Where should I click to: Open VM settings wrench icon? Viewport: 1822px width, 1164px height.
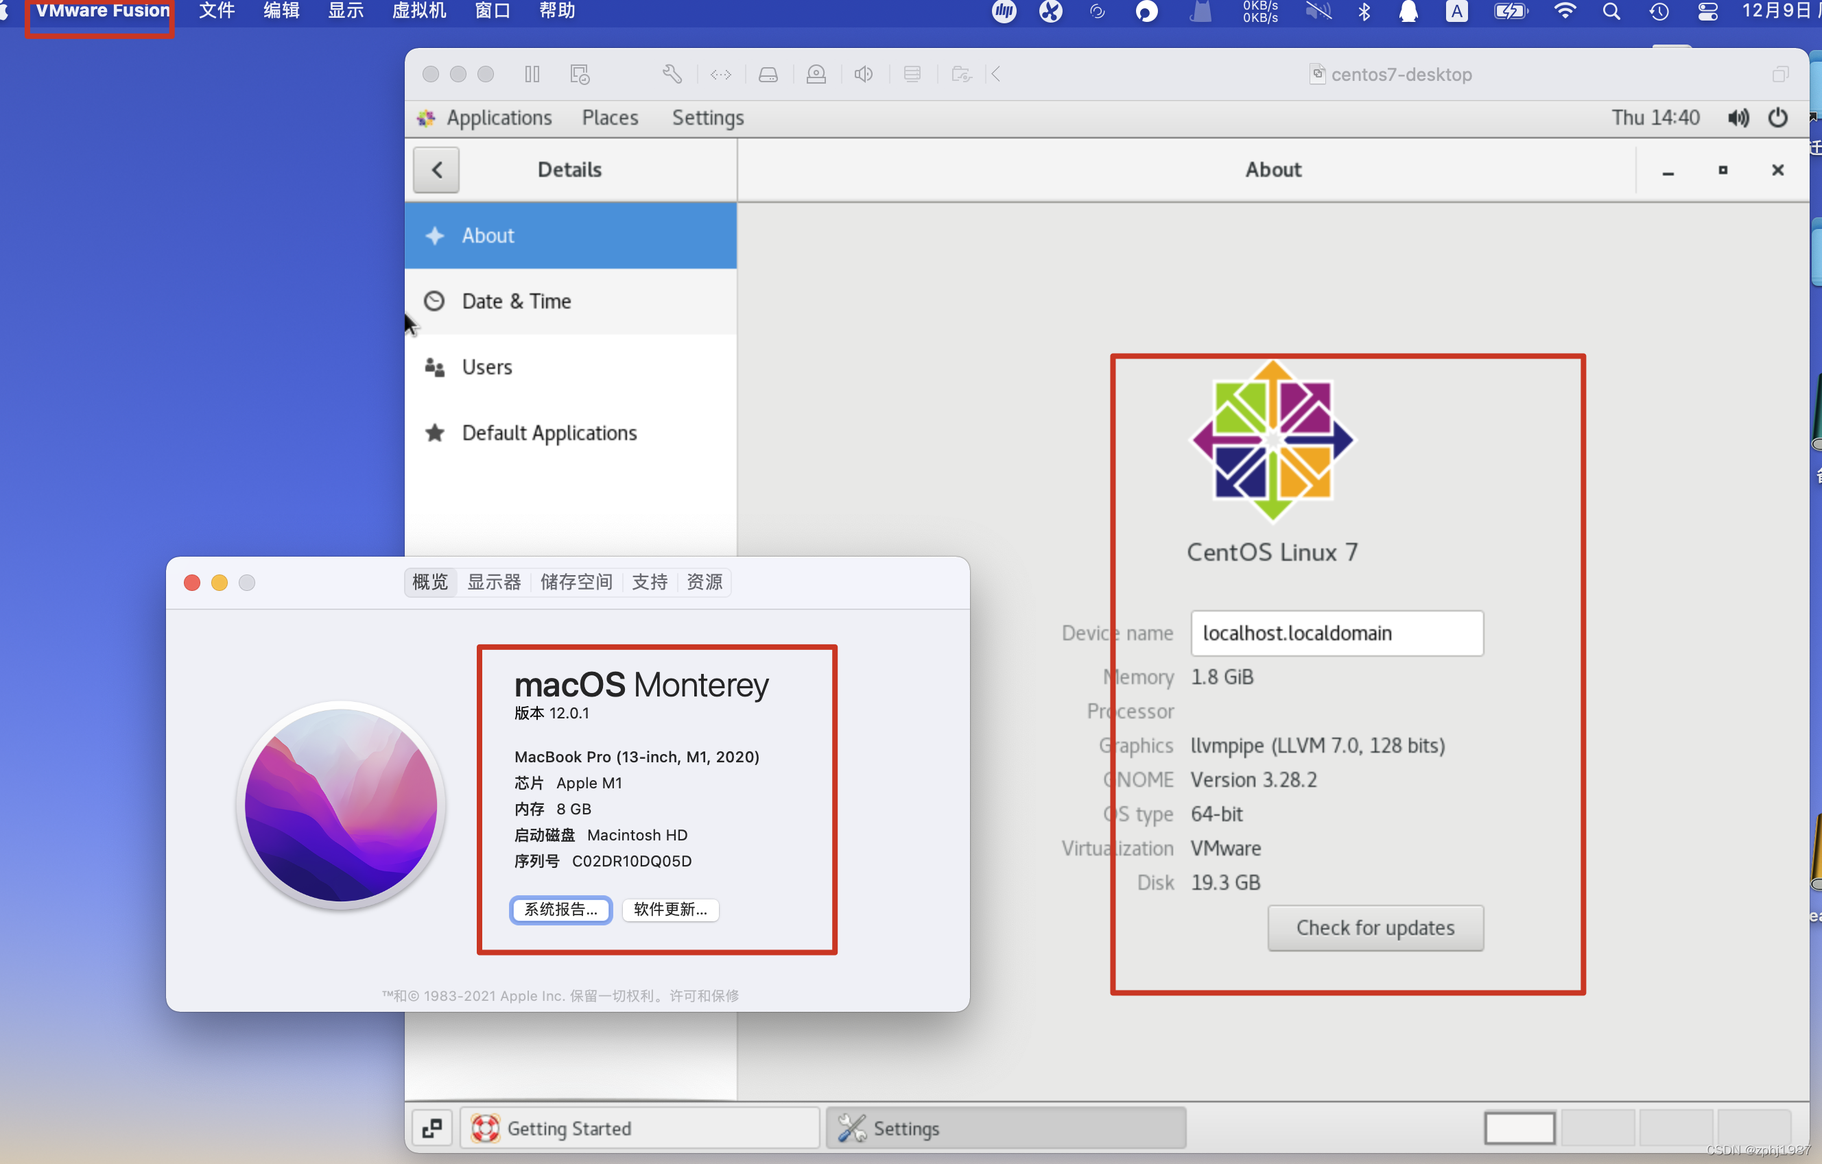[x=672, y=74]
